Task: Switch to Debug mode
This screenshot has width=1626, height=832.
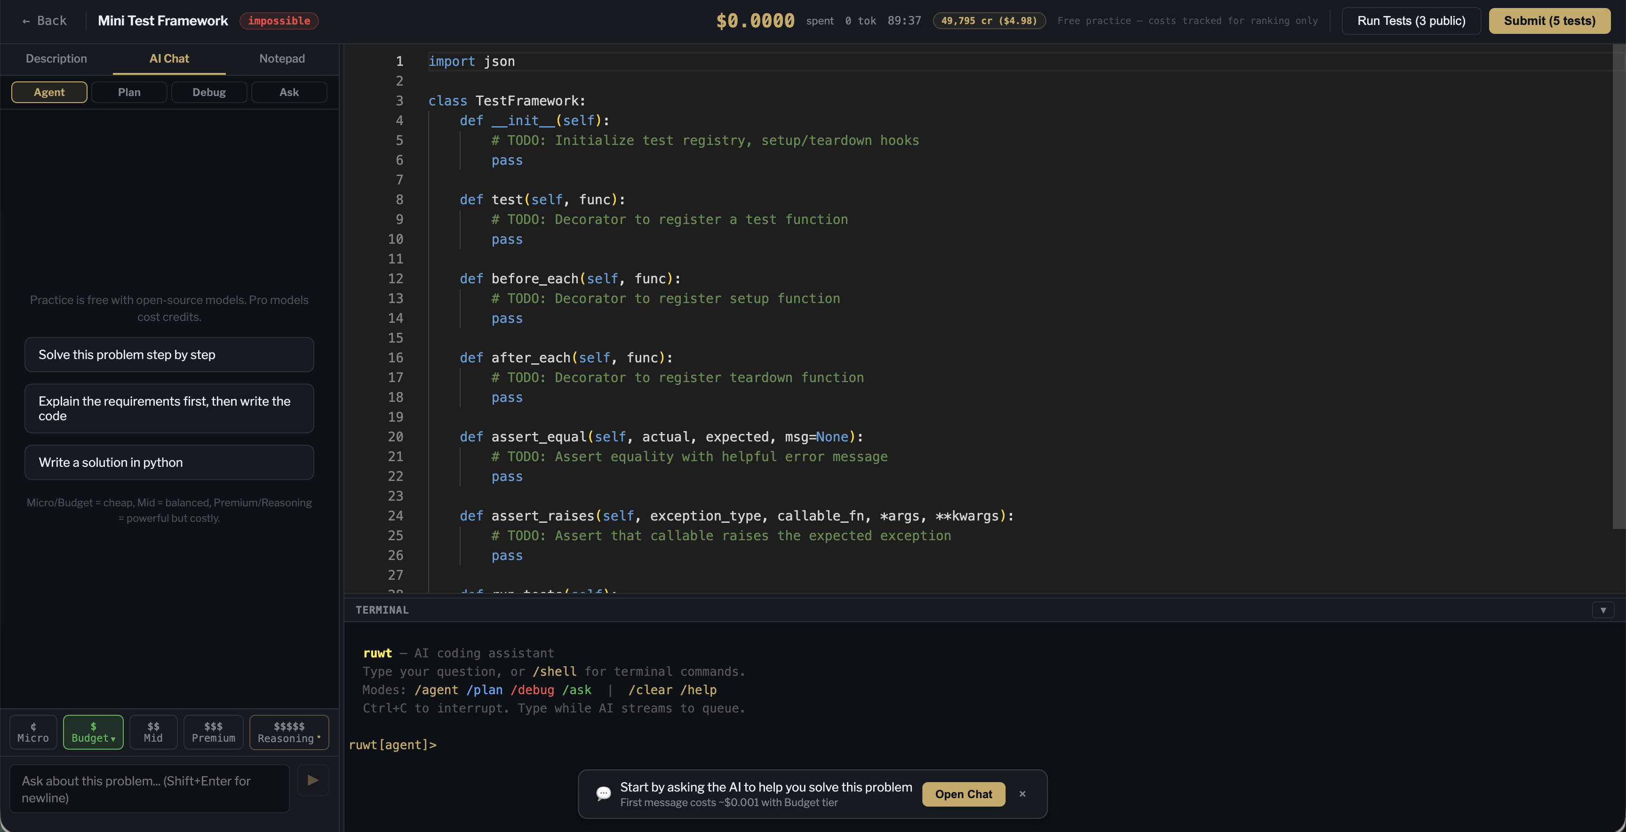Action: coord(209,92)
